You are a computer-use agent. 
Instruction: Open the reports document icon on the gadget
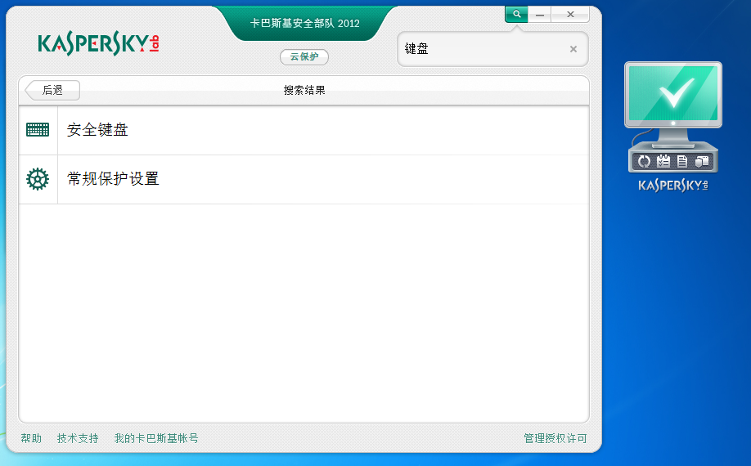point(682,161)
